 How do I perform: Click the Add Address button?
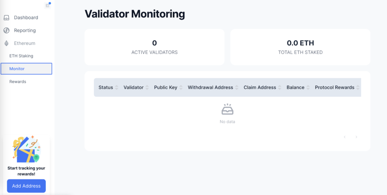pos(26,186)
